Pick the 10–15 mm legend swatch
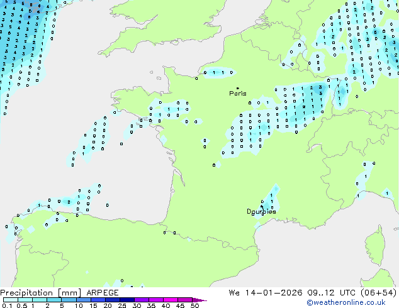This screenshot has width=399, height=308. tap(84, 300)
